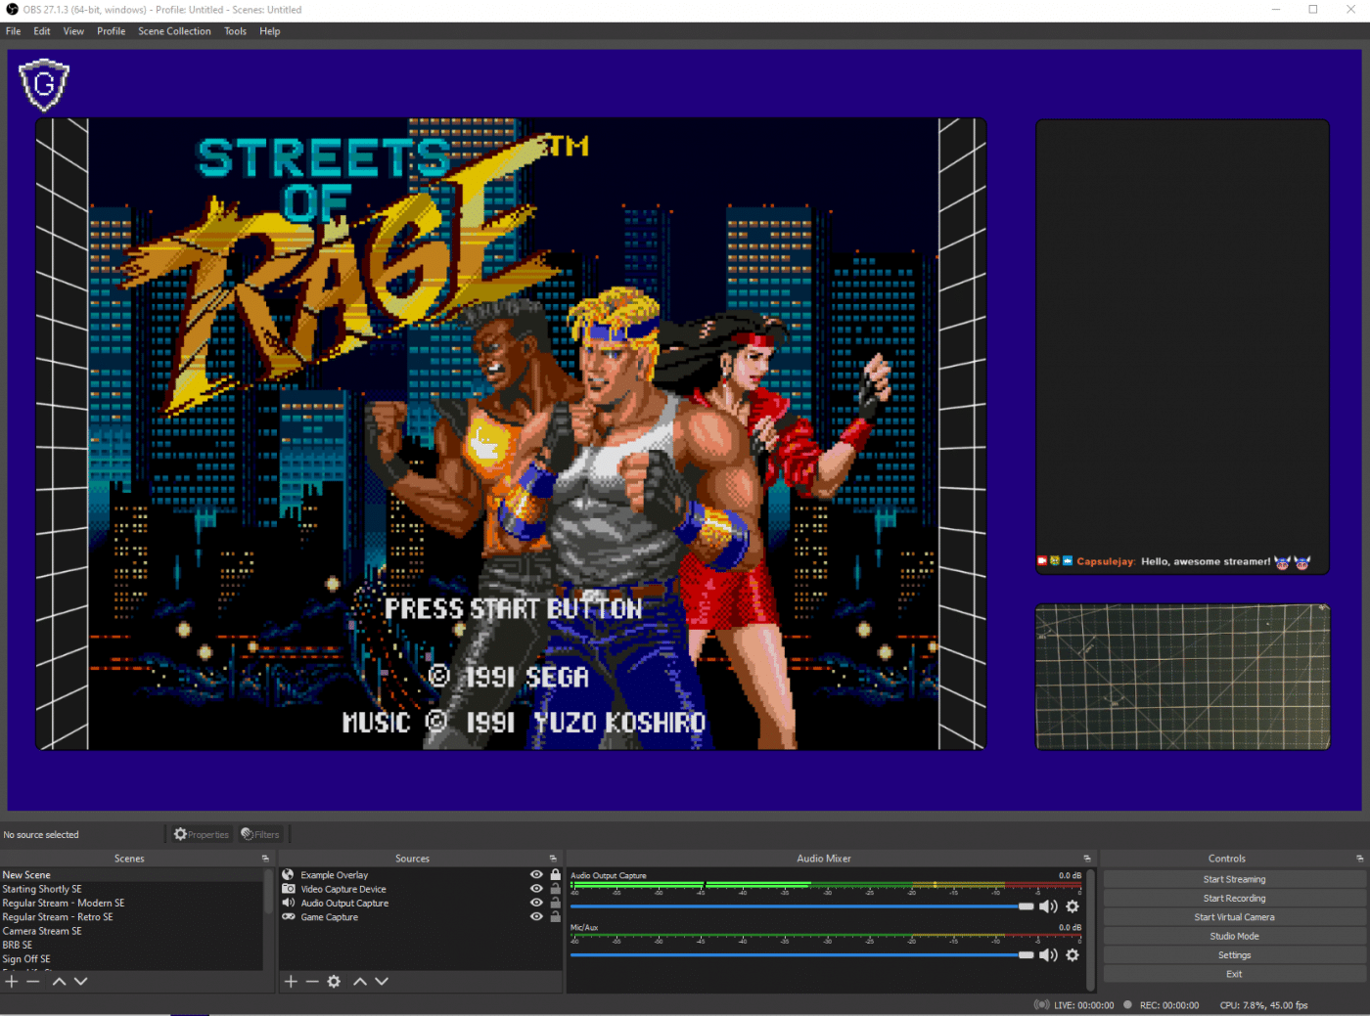Adjust Mic/Aux volume slider

tap(802, 955)
